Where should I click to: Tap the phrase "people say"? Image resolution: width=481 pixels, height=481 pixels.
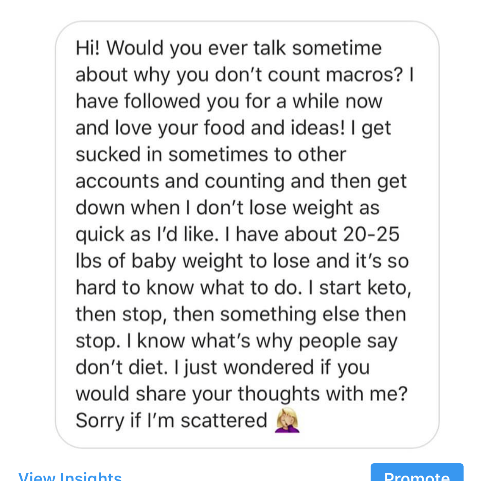348,341
